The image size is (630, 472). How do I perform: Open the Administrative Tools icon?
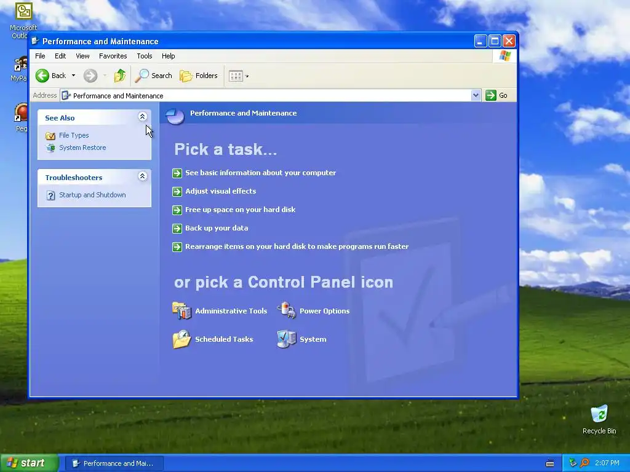pyautogui.click(x=182, y=310)
